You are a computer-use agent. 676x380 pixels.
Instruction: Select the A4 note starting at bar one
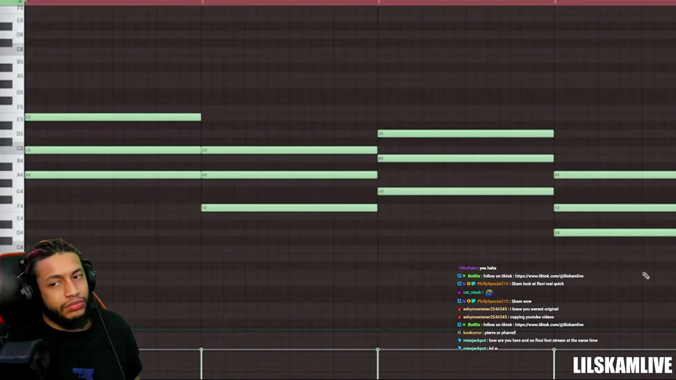click(x=113, y=175)
